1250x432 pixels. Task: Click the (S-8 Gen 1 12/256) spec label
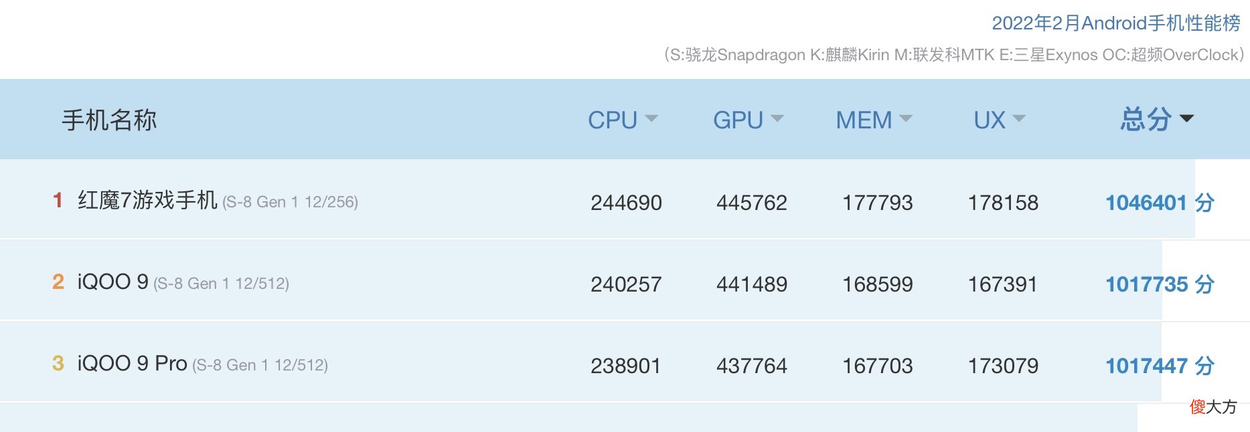(x=290, y=202)
